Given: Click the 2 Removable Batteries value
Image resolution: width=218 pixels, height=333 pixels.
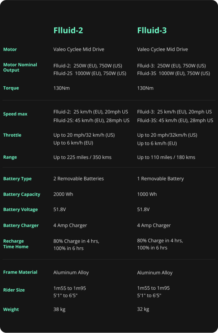Looking at the screenshot, I should tap(78, 179).
